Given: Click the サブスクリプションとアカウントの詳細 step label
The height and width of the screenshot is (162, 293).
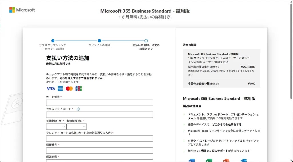Looking at the screenshot, I should [x=53, y=47].
